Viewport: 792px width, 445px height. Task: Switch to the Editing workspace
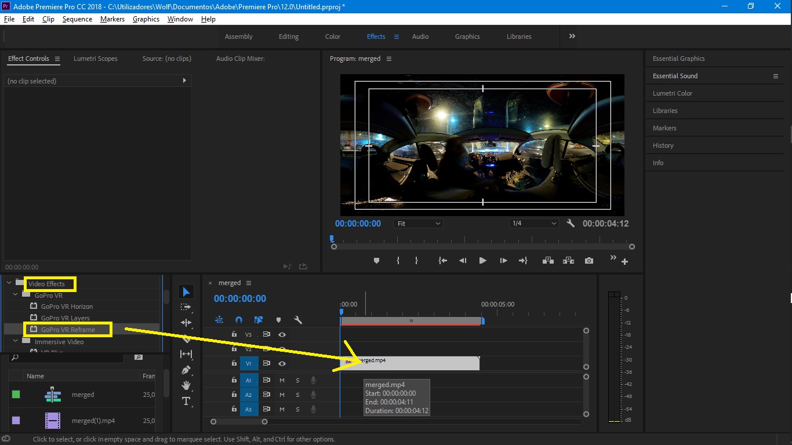click(289, 37)
